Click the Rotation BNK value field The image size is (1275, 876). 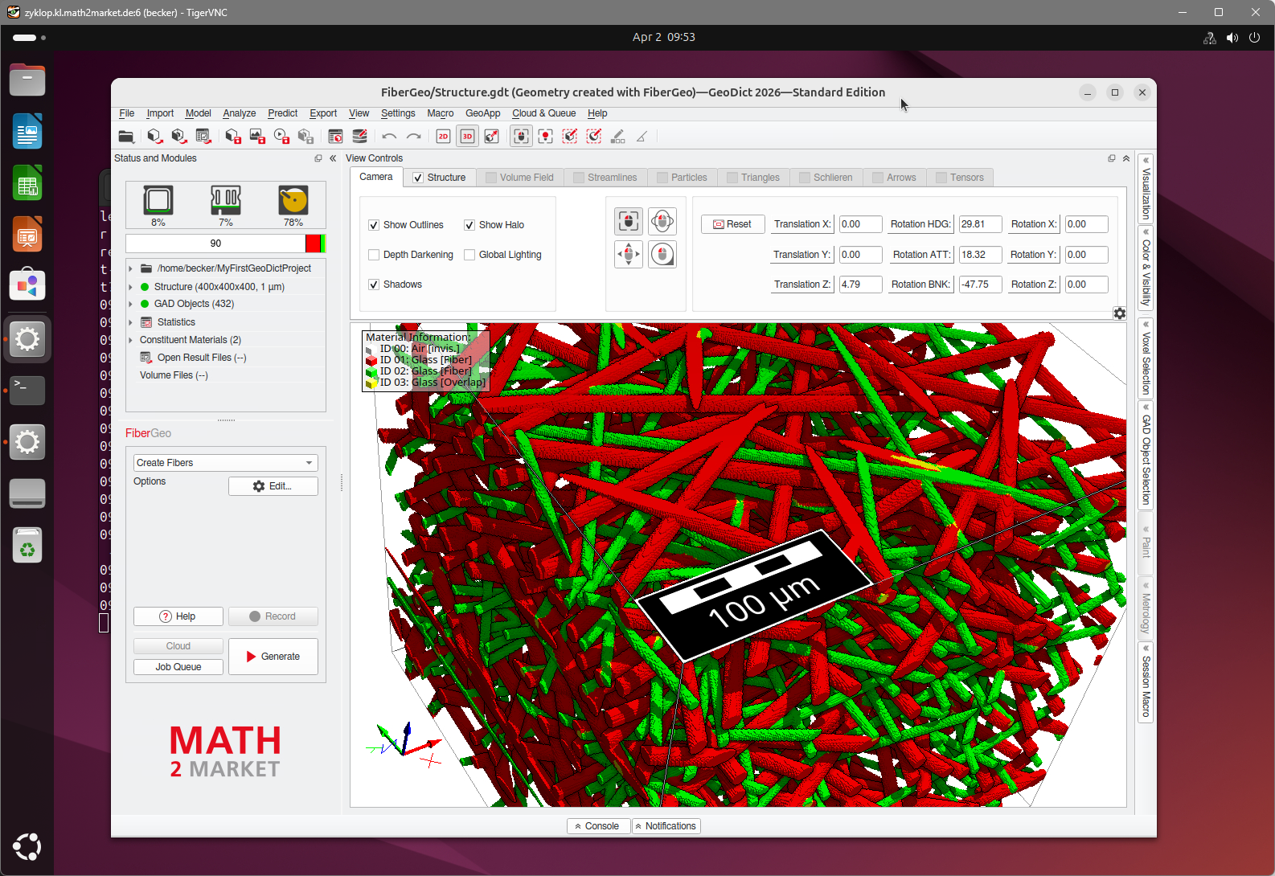981,284
